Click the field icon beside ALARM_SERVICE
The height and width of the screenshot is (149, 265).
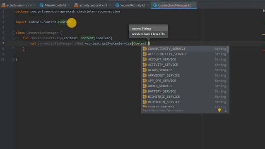coord(145,70)
